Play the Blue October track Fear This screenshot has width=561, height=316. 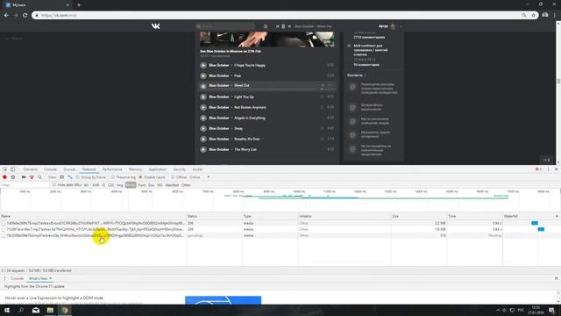(x=203, y=75)
